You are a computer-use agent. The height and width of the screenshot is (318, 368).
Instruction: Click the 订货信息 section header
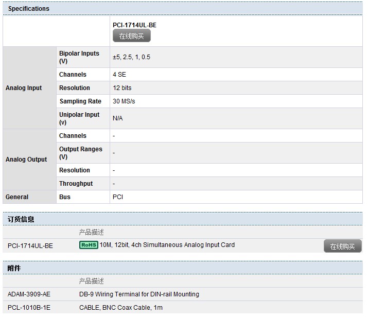click(183, 219)
